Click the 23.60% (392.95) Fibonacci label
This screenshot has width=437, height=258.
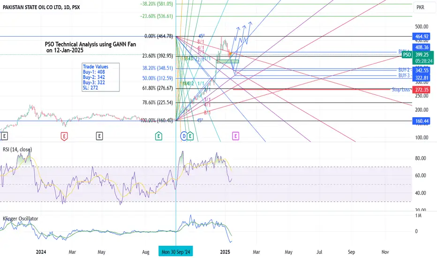[x=158, y=56]
